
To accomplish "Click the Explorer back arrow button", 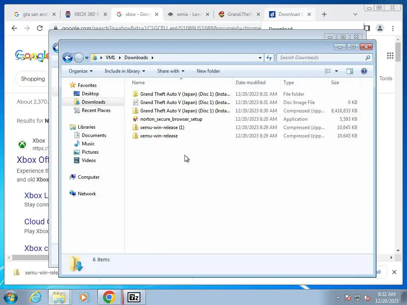I will (68, 58).
